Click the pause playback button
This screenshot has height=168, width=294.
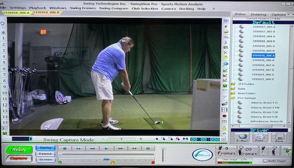[x=148, y=149]
